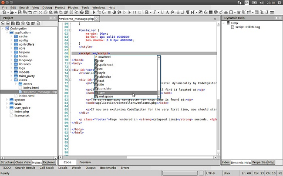Open the Properties tab
This screenshot has width=283, height=176.
pyautogui.click(x=259, y=162)
